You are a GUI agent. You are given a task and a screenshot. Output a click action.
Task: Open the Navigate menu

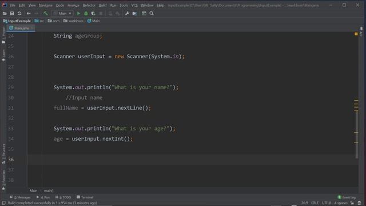(46, 5)
